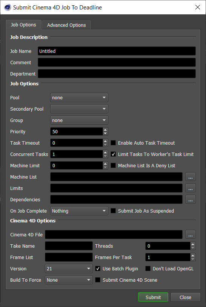Image resolution: width=206 pixels, height=307 pixels.
Task: Click the Machine List text field
Action: [x=117, y=177]
